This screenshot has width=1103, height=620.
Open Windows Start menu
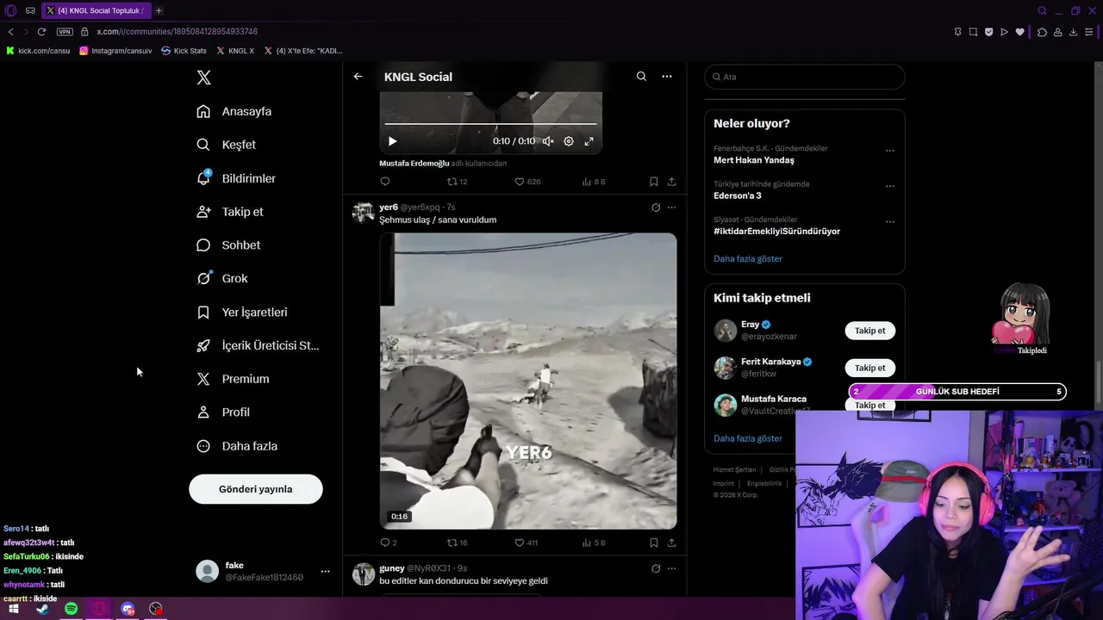click(13, 609)
